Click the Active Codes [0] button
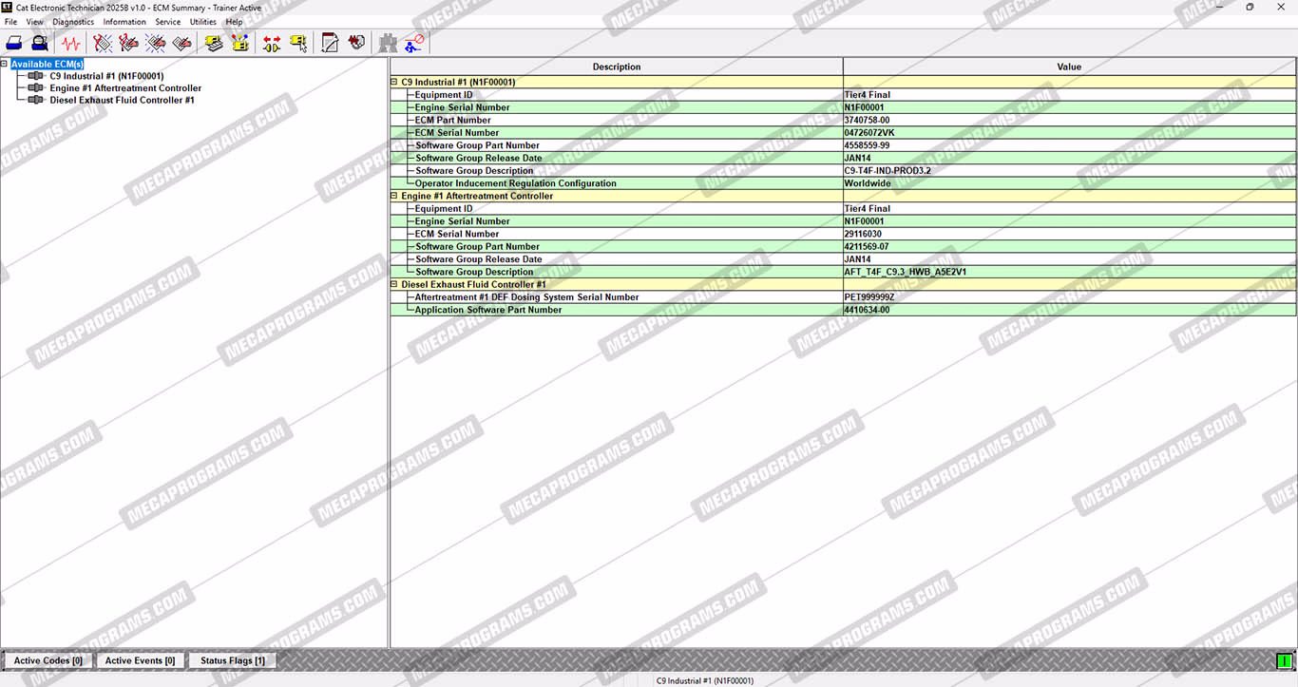Image resolution: width=1298 pixels, height=687 pixels. coord(48,660)
